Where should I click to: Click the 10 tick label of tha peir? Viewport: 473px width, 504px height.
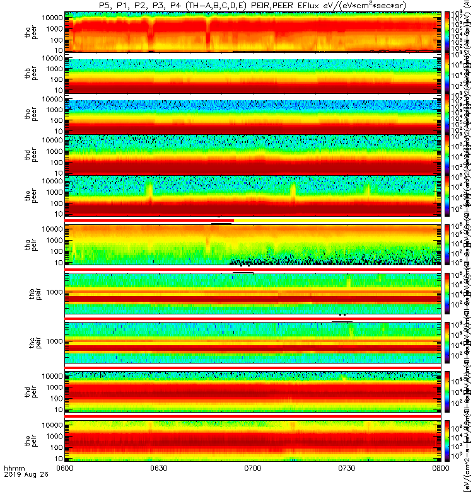(59, 263)
